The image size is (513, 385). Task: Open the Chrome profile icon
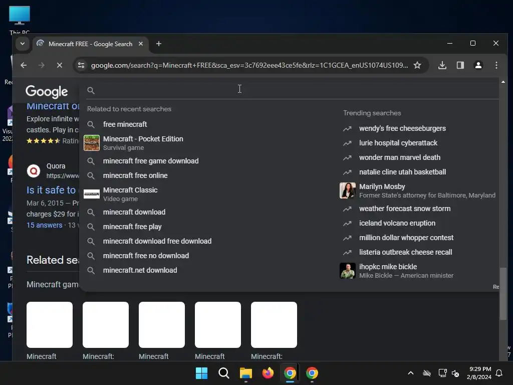[x=478, y=65]
